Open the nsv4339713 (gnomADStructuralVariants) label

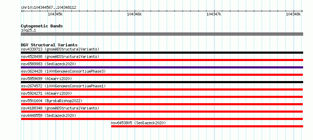pos(60,49)
